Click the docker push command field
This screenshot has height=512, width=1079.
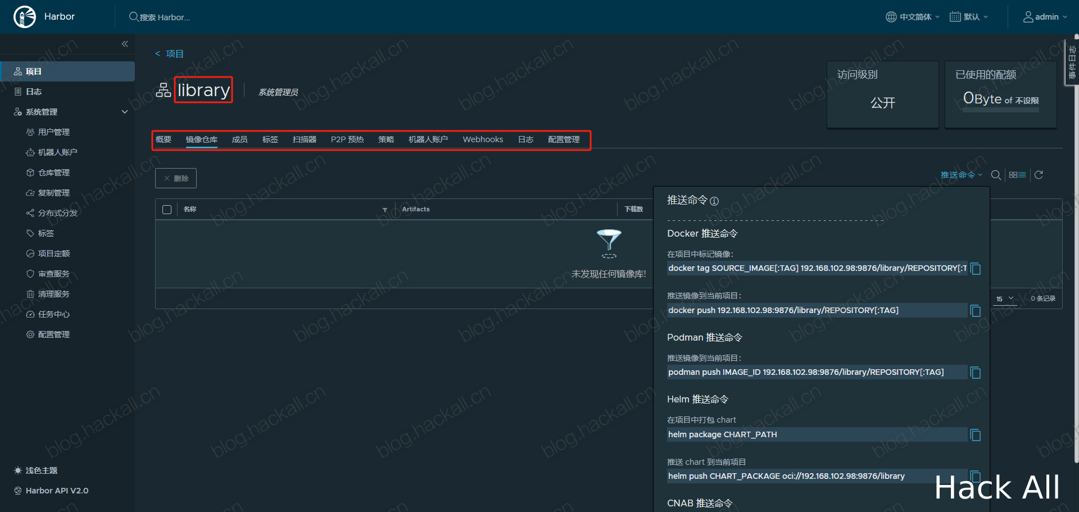coord(817,311)
